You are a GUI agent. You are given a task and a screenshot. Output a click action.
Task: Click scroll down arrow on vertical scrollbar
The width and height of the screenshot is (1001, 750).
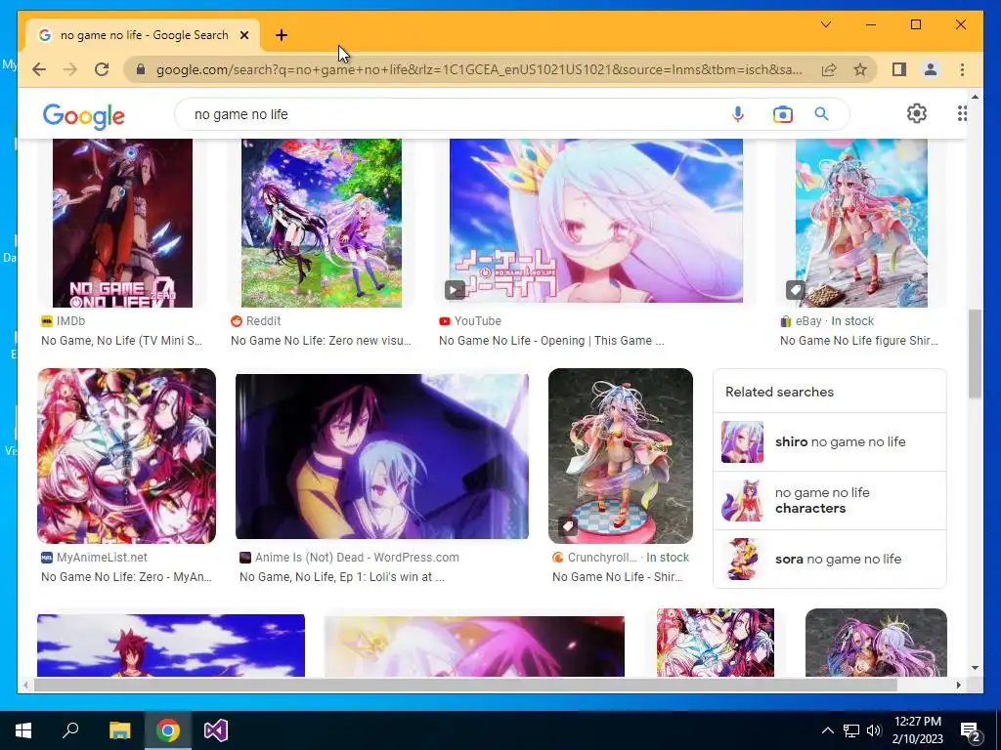[975, 668]
